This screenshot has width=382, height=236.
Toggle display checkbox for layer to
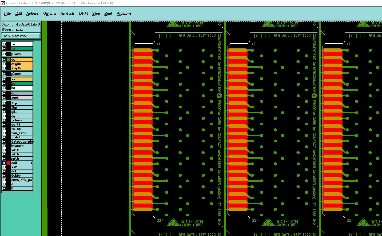tap(4, 44)
